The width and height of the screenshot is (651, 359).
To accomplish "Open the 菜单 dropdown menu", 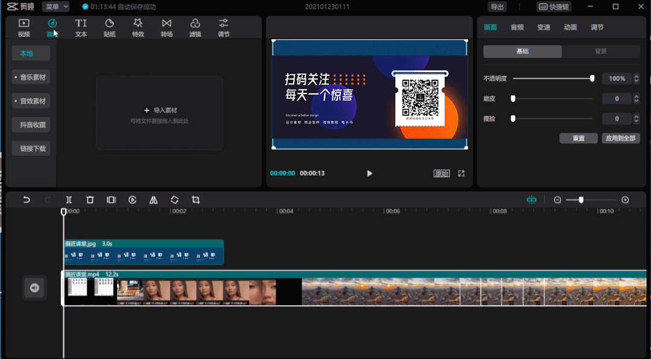I will 56,7.
